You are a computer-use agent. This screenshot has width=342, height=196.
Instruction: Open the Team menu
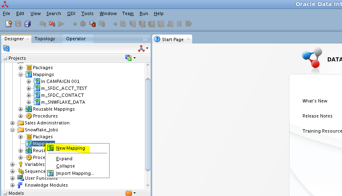coord(128,13)
